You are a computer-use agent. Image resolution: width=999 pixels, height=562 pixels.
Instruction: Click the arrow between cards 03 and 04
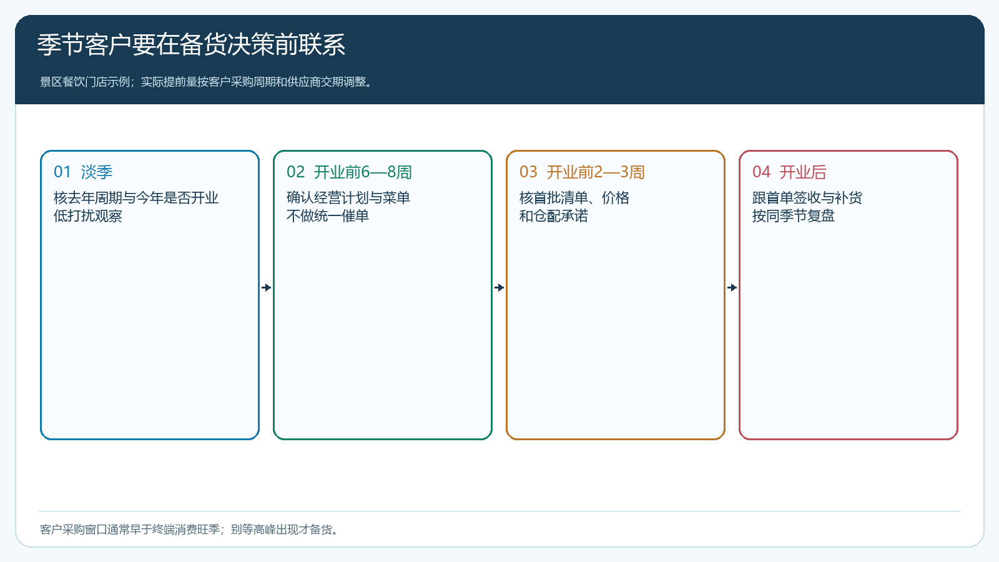click(732, 288)
